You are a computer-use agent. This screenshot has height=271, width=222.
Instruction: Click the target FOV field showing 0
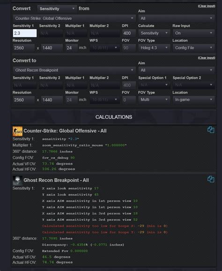[129, 100]
